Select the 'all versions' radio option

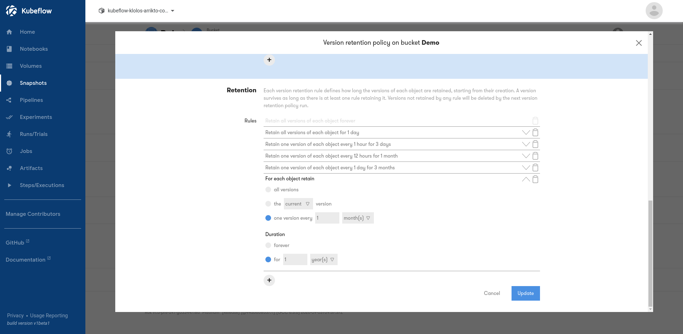pyautogui.click(x=268, y=190)
